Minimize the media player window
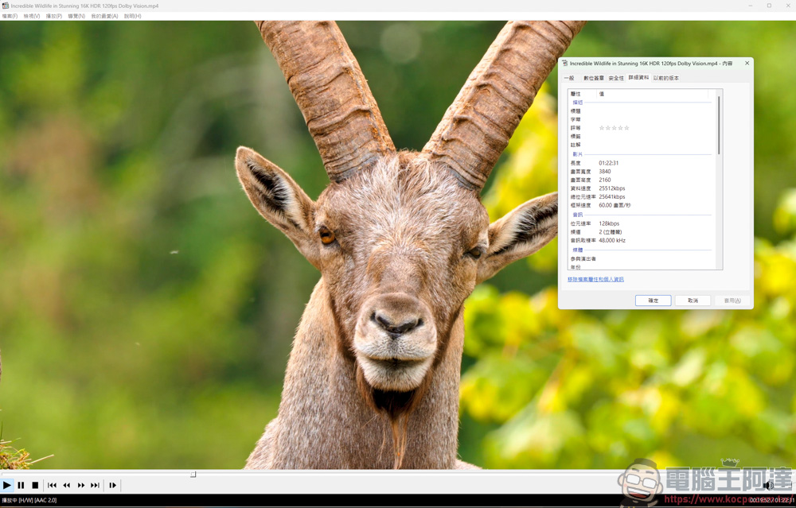Viewport: 796px width, 508px height. (751, 6)
